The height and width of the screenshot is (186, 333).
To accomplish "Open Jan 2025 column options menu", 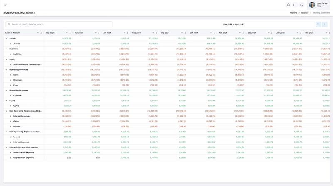I will [301, 33].
